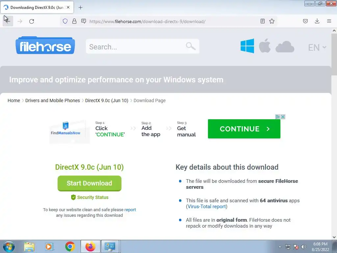Open tracking protection shield icon
The height and width of the screenshot is (253, 337).
coord(65,21)
